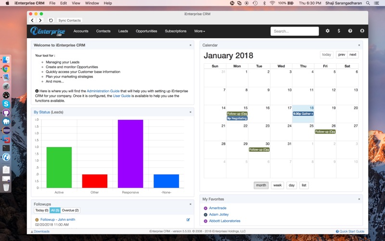The height and width of the screenshot is (241, 385).
Task: Open the Followup - John smith link
Action: (x=58, y=220)
